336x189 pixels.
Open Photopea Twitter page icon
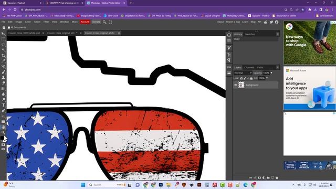point(271,22)
